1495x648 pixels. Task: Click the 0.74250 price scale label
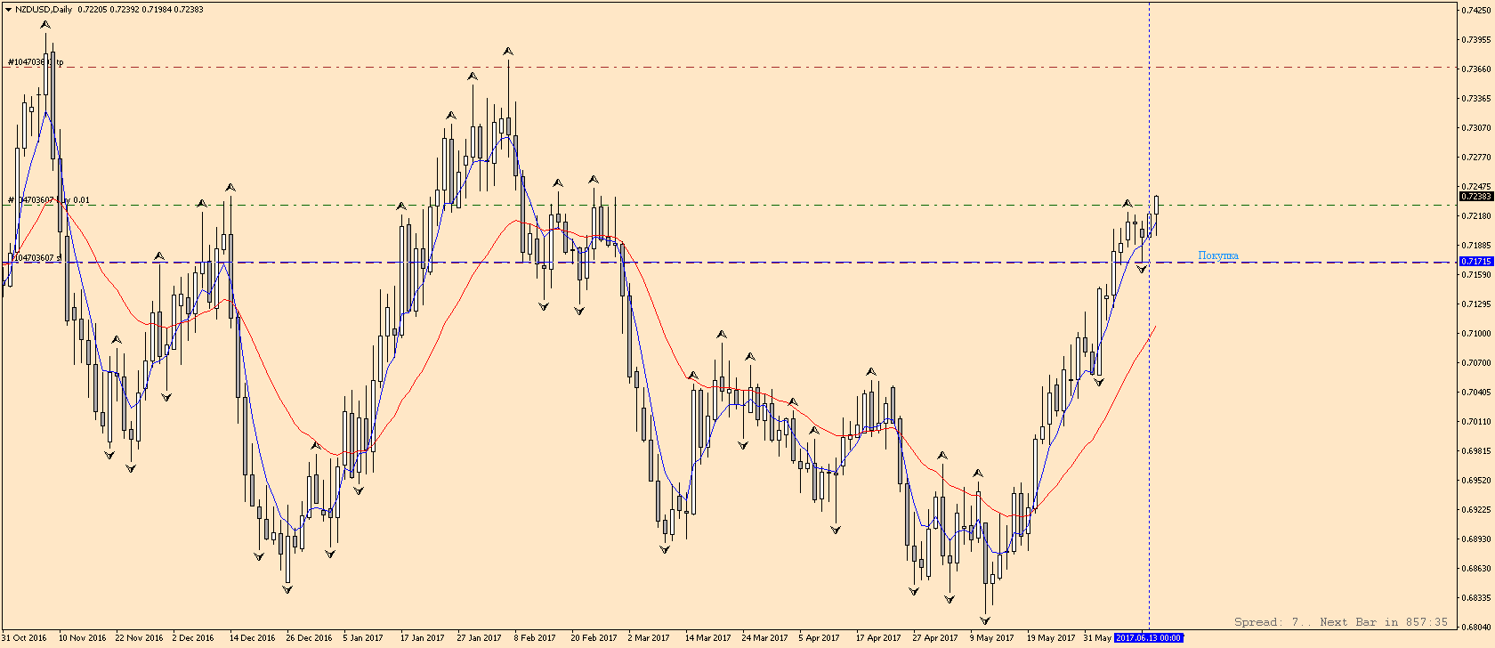tap(1477, 11)
